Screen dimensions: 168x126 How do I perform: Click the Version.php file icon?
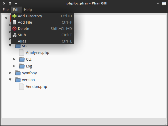(x=22, y=87)
